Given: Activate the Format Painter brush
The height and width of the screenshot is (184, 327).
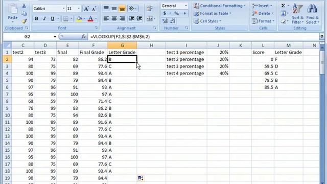Looking at the screenshot, I should [x=24, y=21].
